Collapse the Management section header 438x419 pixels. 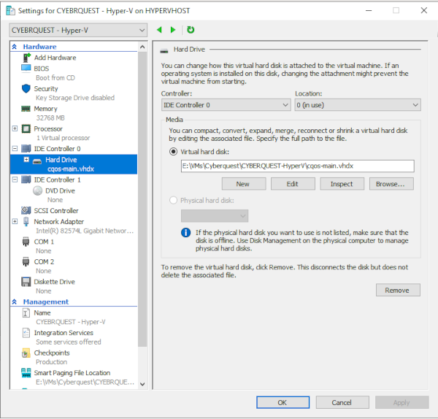point(15,301)
